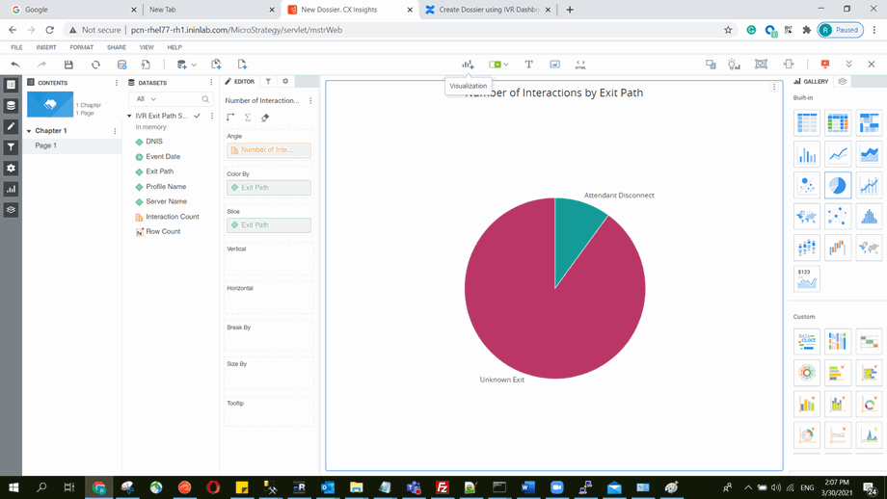Collapse the Chapter 1 tree node

(29, 131)
